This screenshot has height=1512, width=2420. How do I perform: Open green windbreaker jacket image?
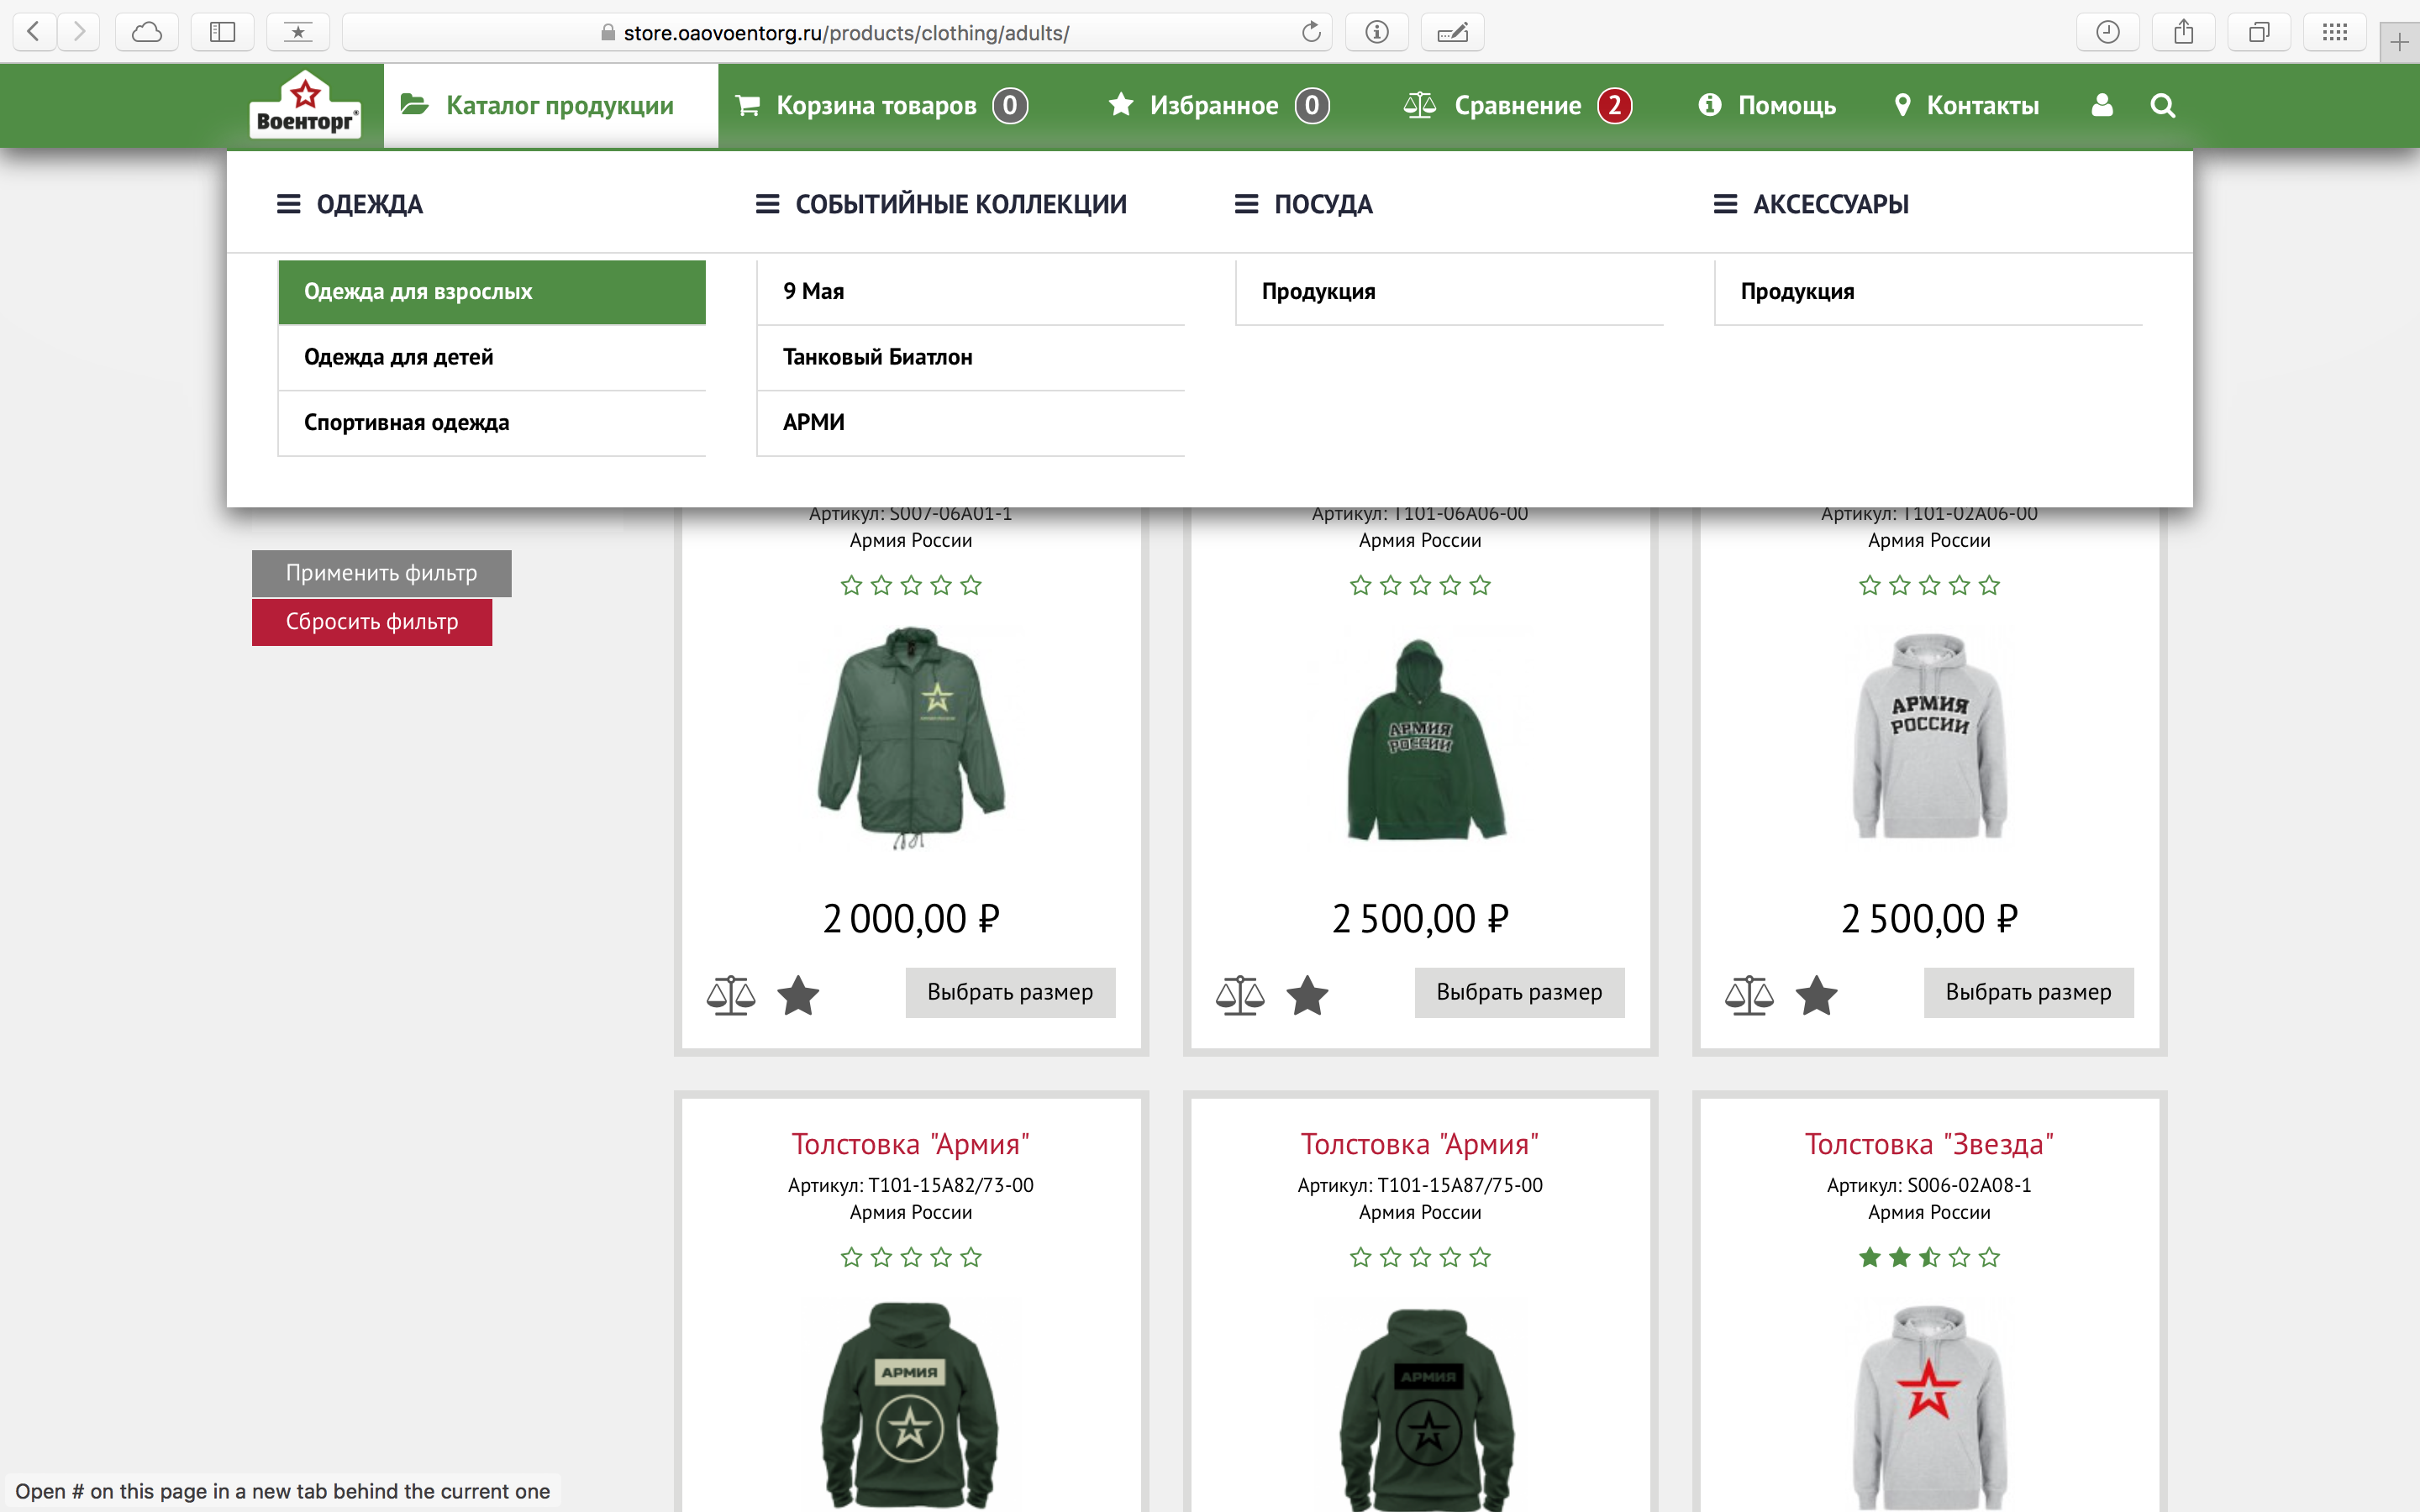tap(911, 738)
